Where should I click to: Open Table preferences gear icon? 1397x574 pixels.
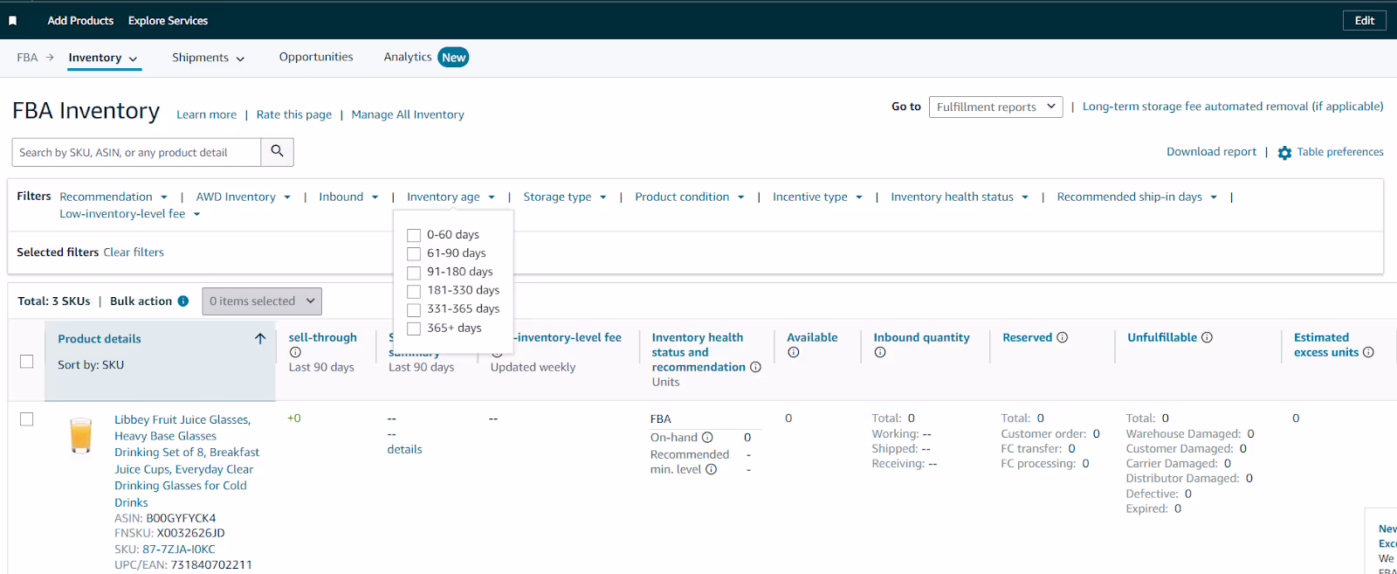point(1284,153)
